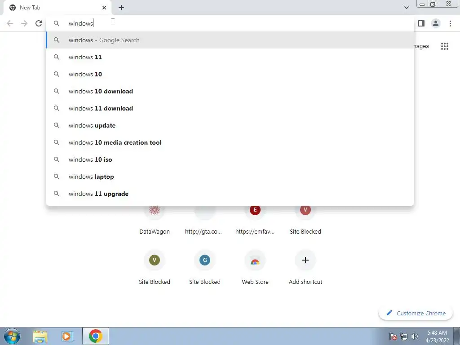Select 'windows 10 iso' suggestion

[230, 159]
